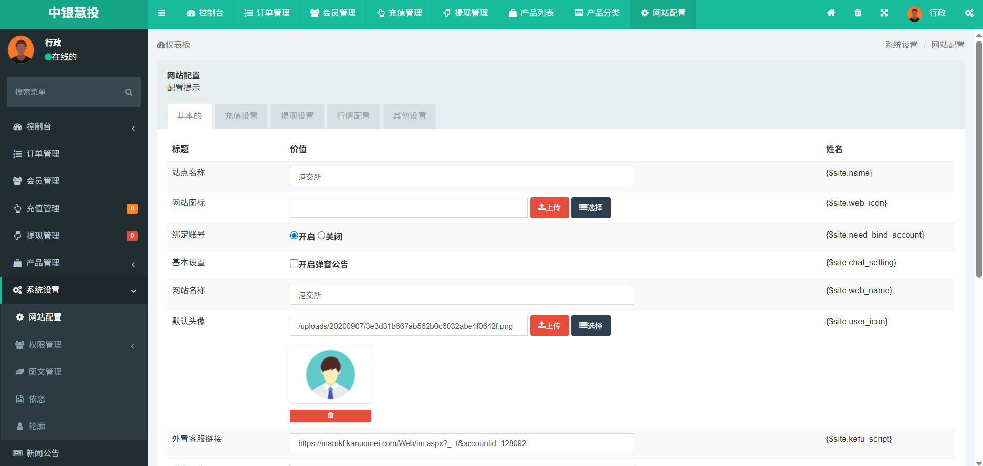This screenshot has width=983, height=466.
Task: Select 关闭 radio for 绑定账号
Action: [321, 236]
